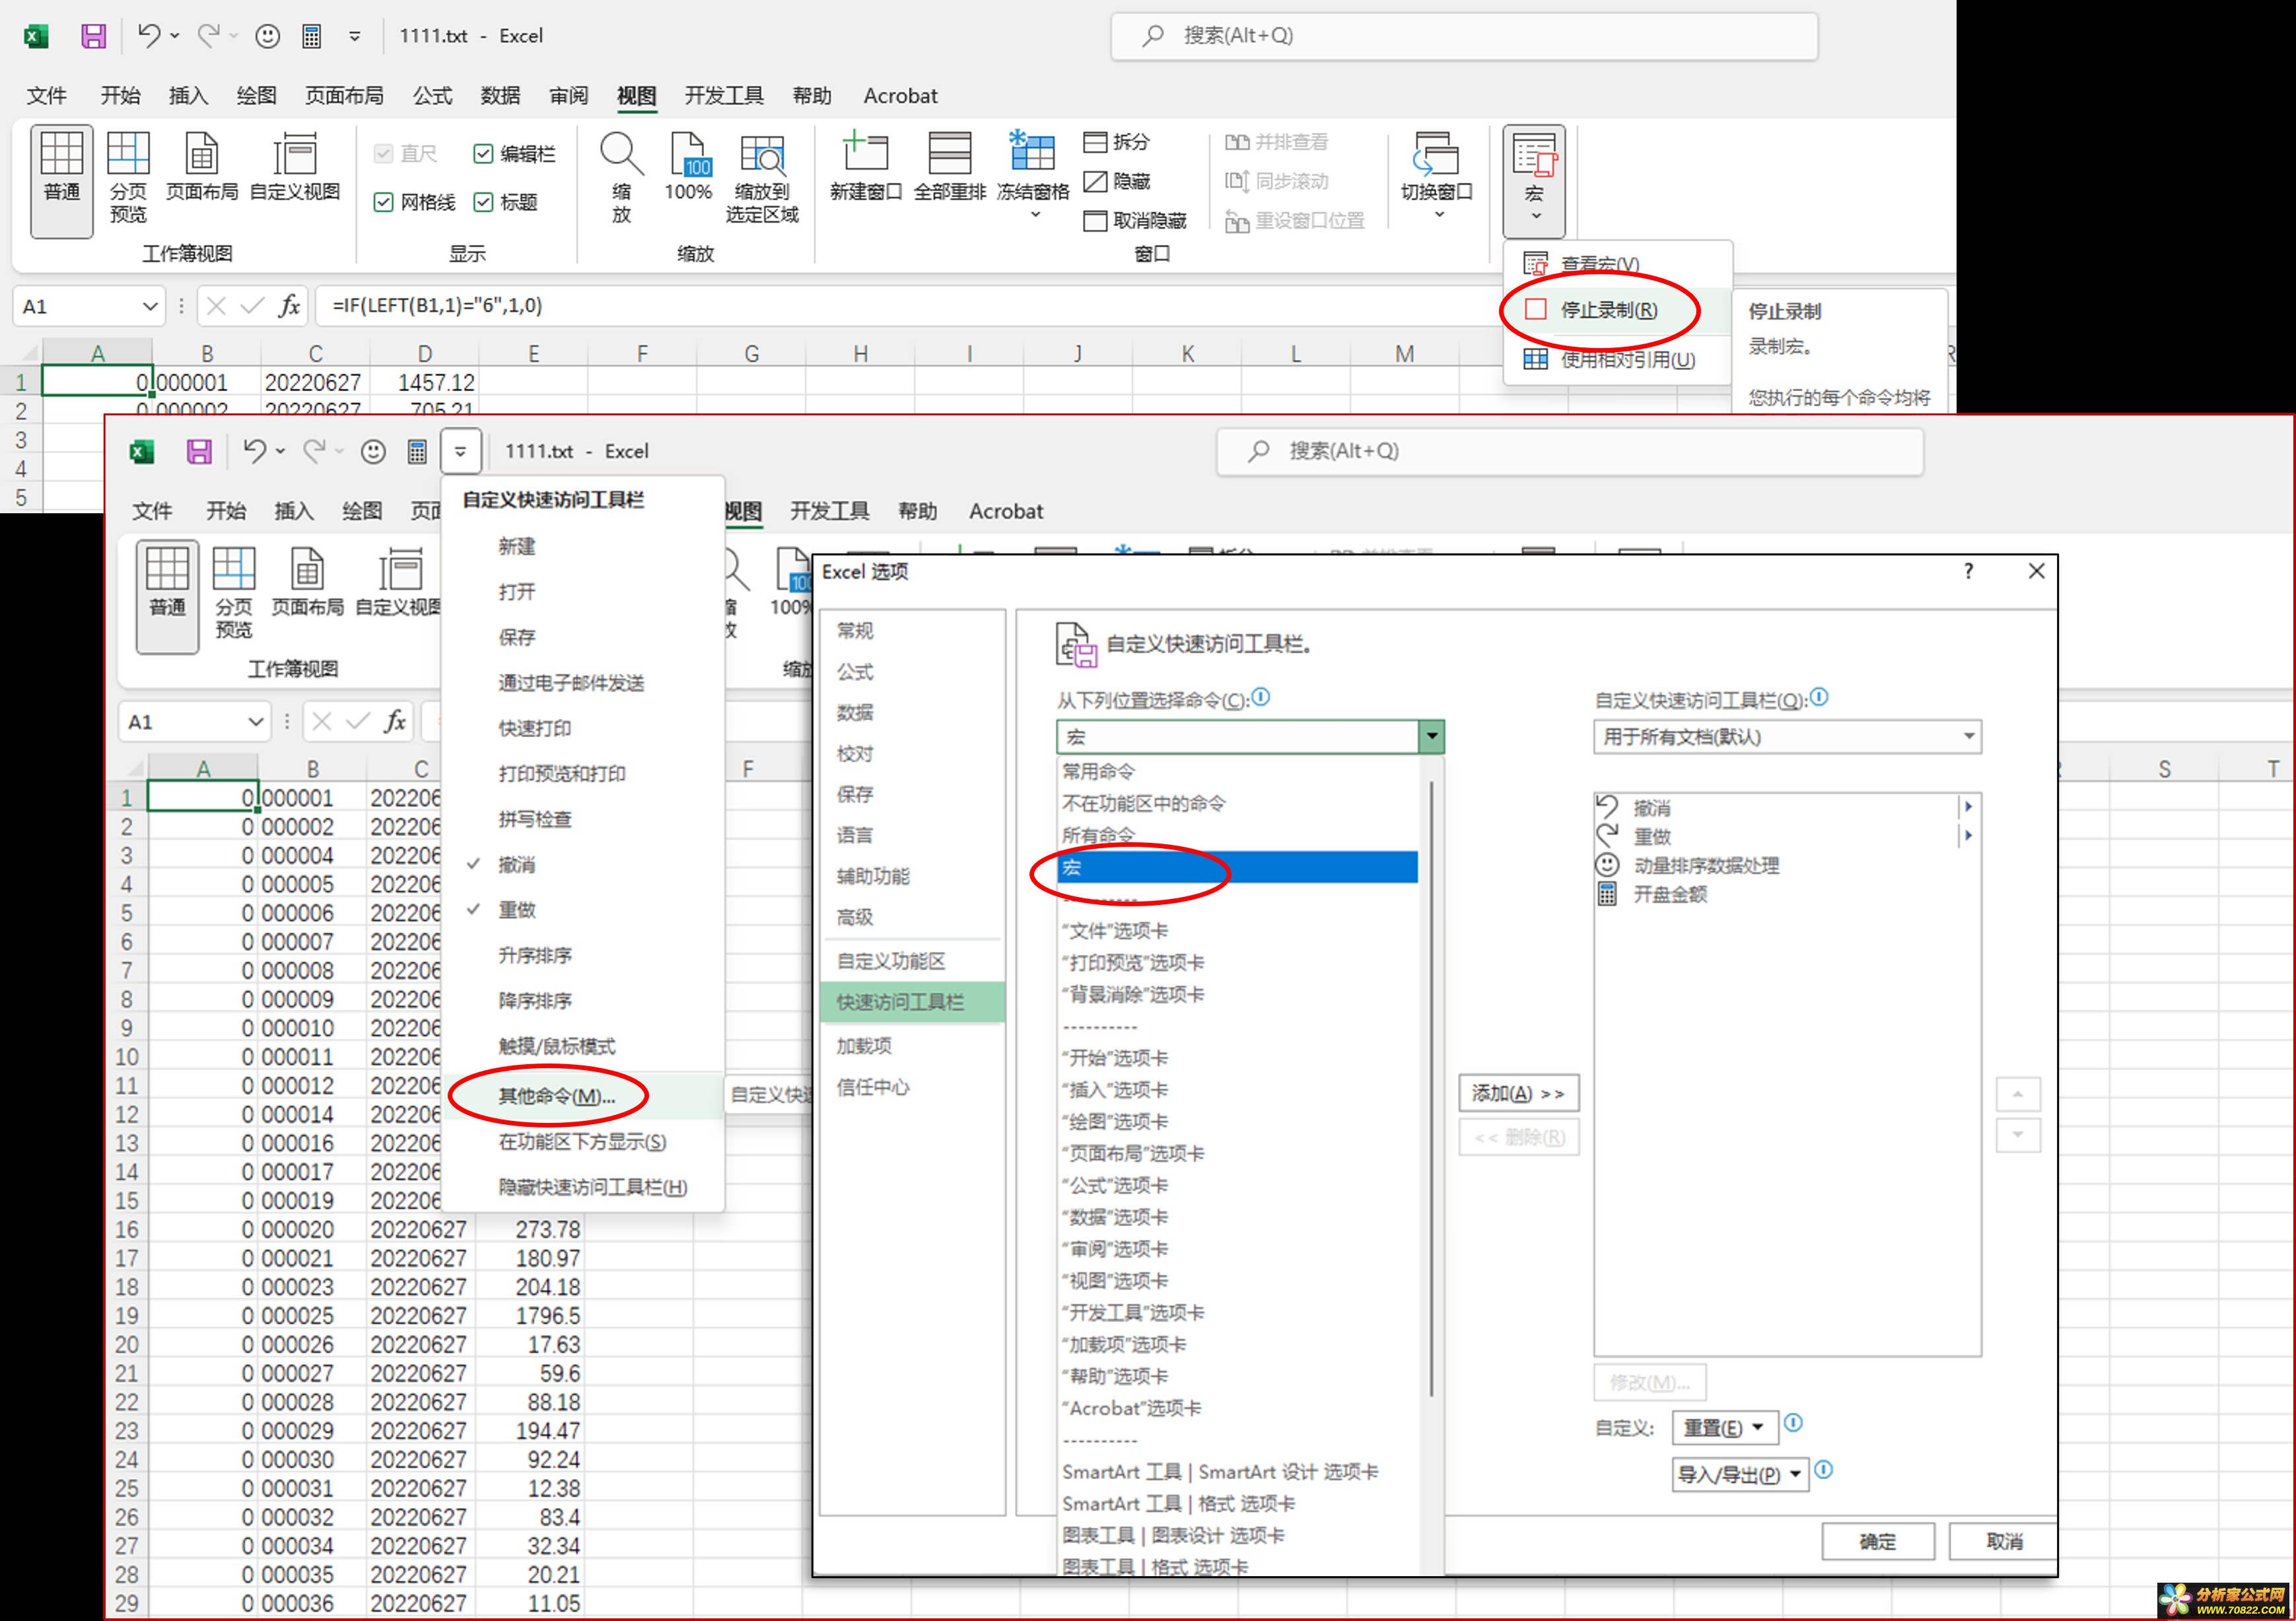The width and height of the screenshot is (2296, 1621).
Task: Choose 其他命令(M)... in quick access menu
Action: [584, 1096]
